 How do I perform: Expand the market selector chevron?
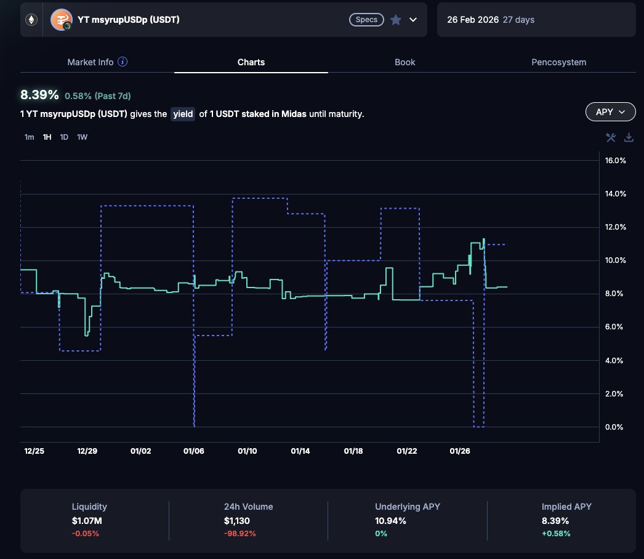(x=413, y=20)
